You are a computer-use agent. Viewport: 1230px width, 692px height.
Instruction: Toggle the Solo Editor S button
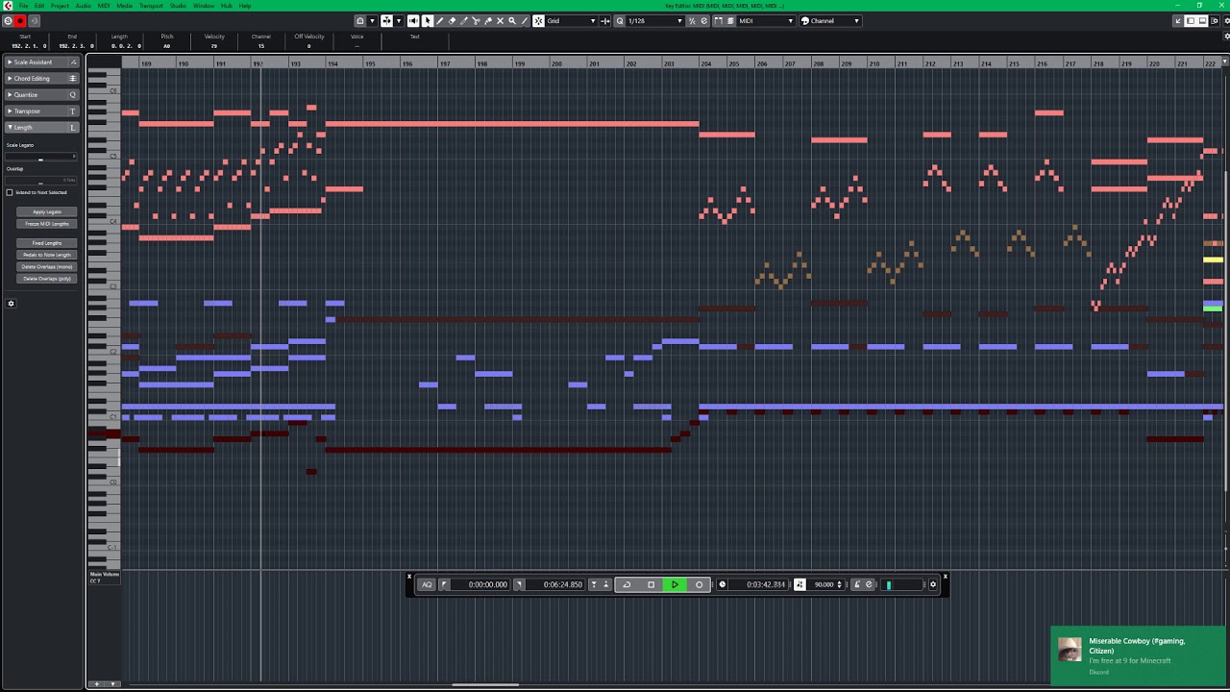(x=8, y=20)
